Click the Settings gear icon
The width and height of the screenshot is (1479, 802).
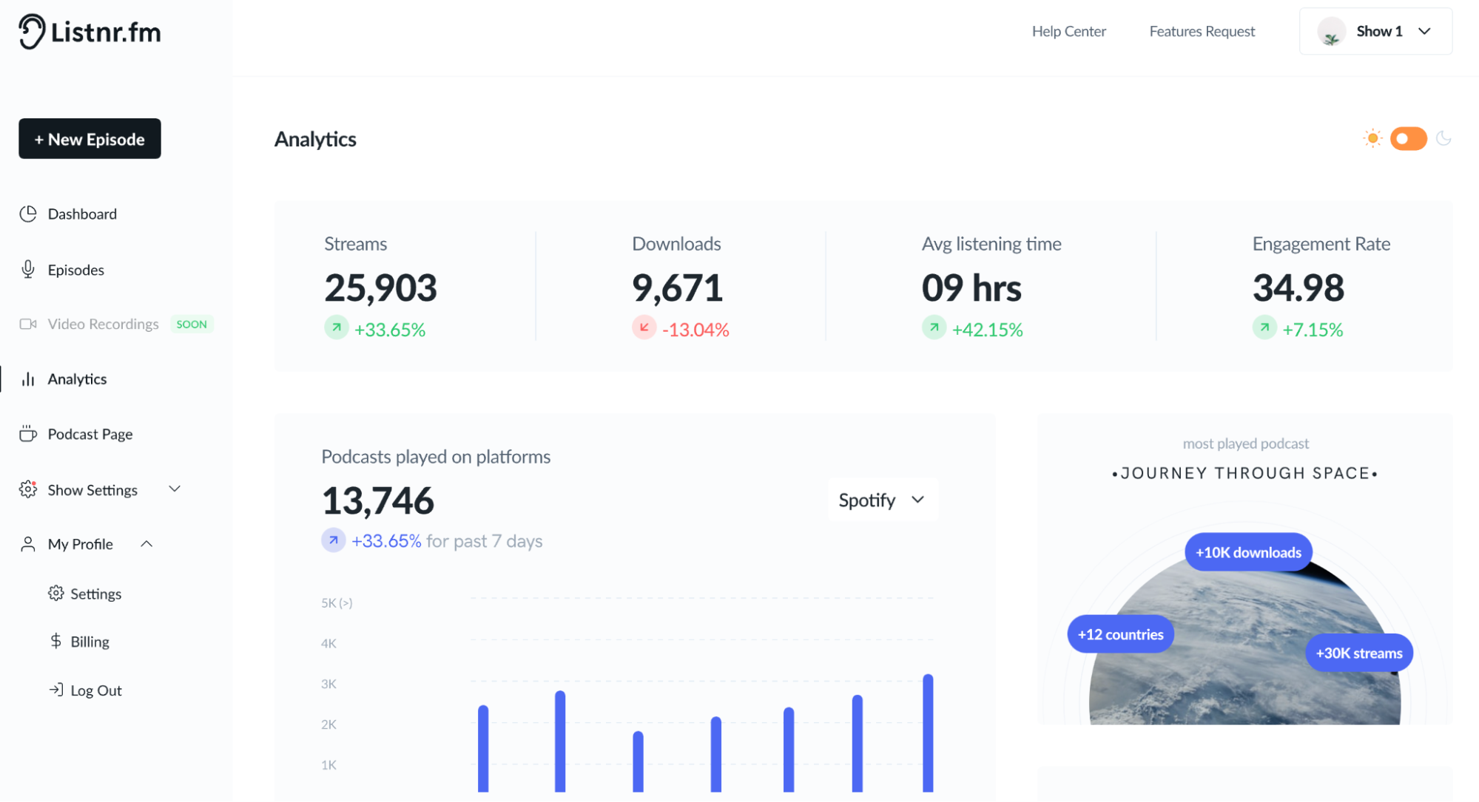pyautogui.click(x=55, y=594)
